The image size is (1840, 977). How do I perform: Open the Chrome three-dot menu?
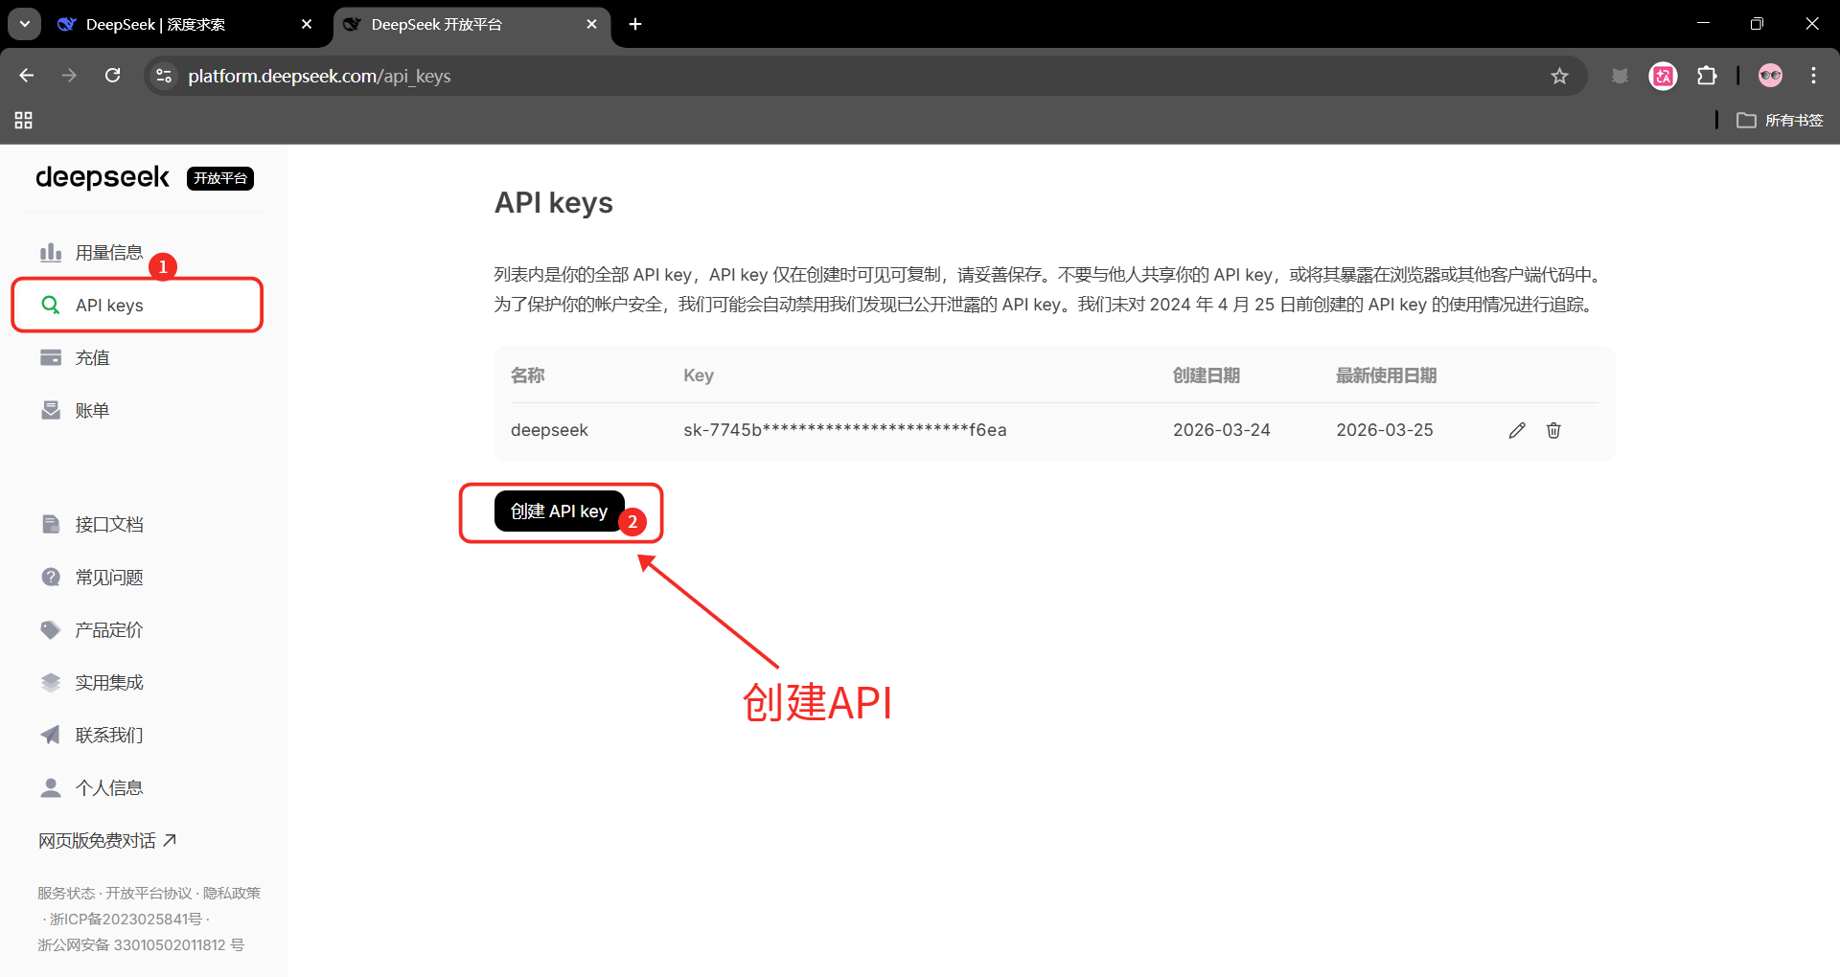coord(1814,76)
